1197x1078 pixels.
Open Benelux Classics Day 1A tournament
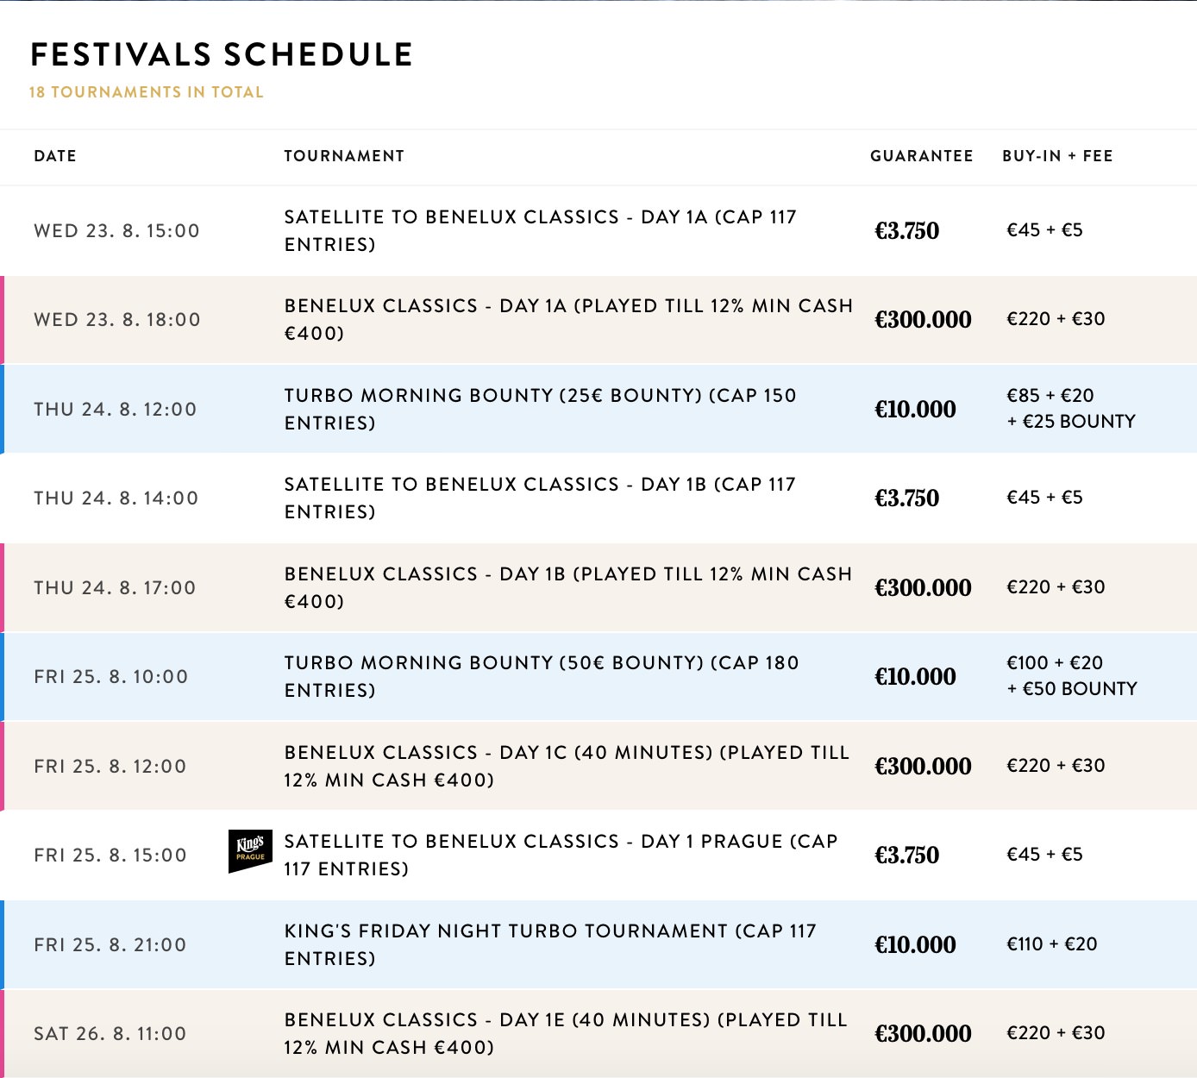coord(567,319)
